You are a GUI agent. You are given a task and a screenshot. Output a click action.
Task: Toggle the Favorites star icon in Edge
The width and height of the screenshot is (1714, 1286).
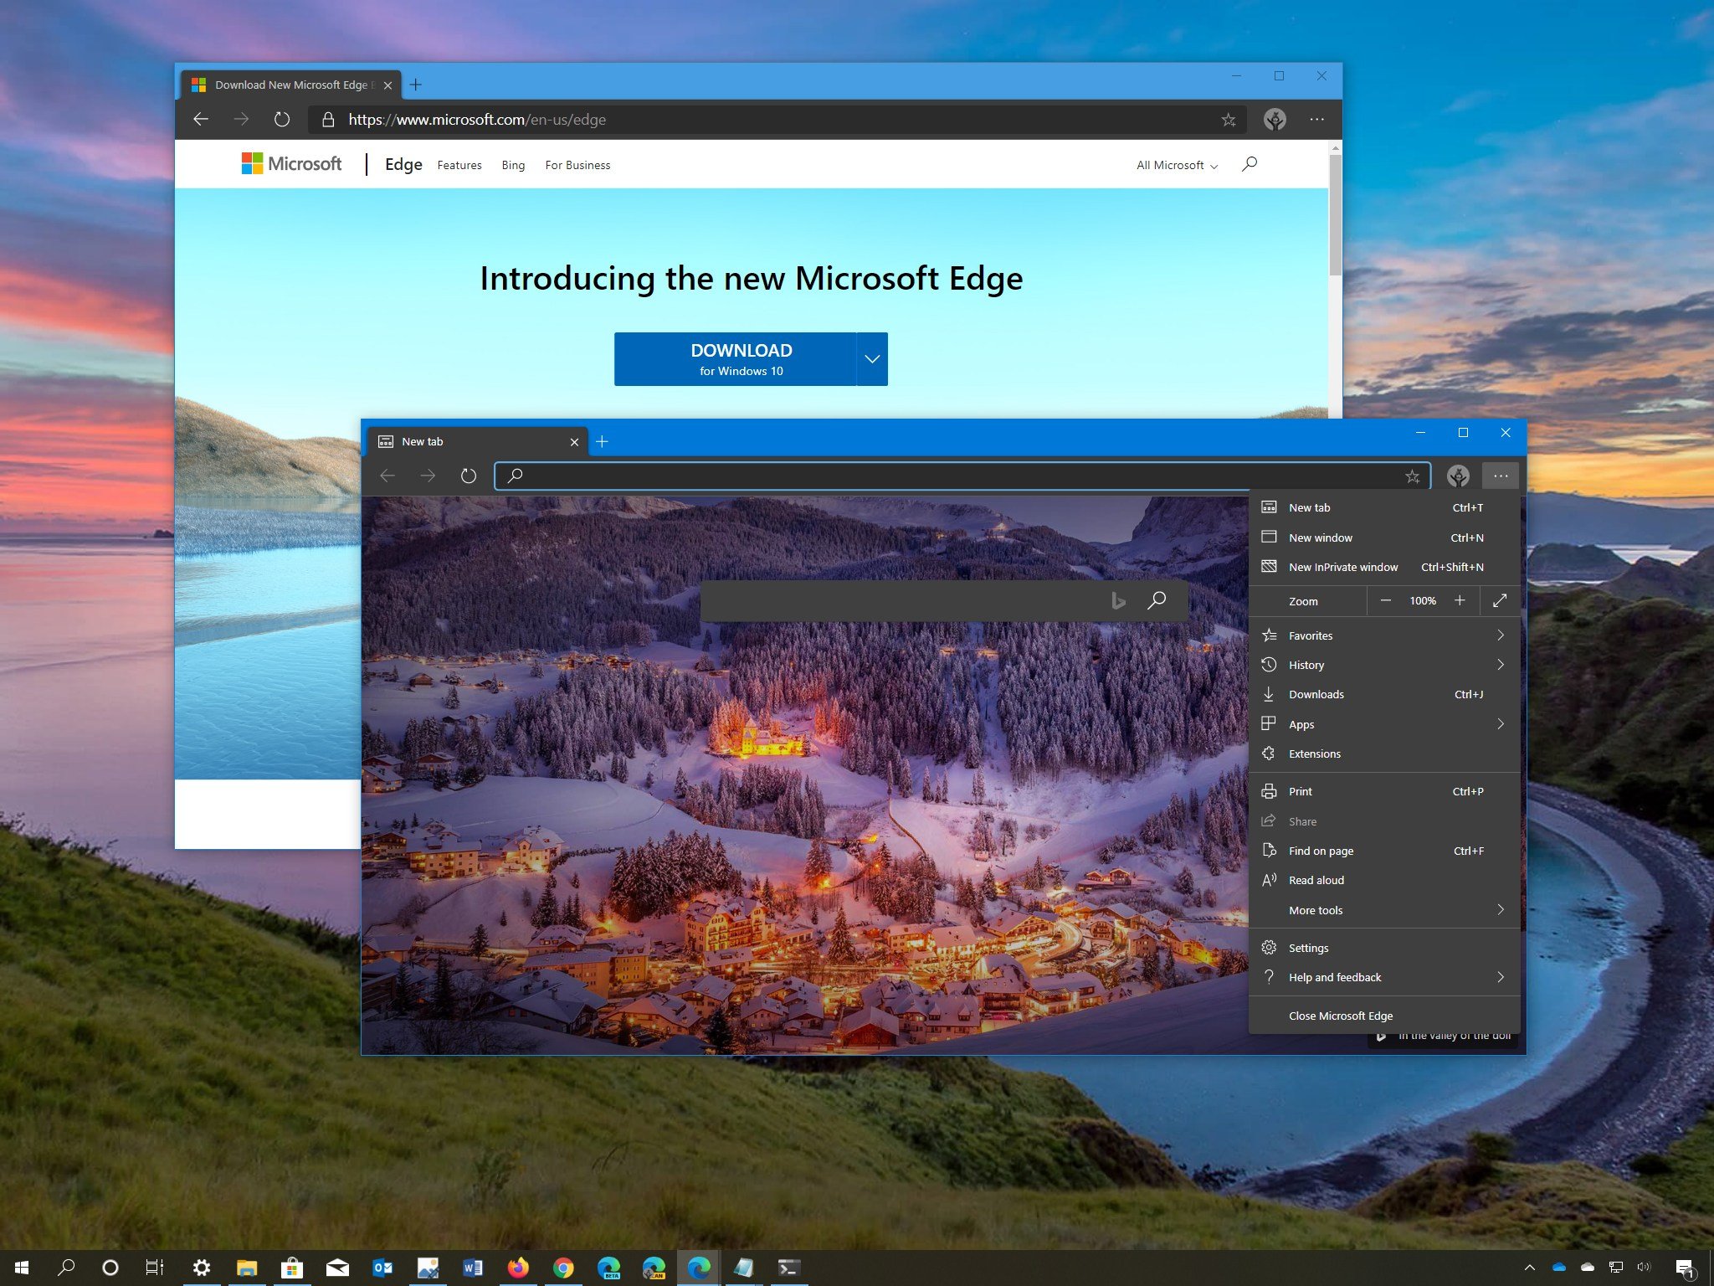(x=1413, y=476)
